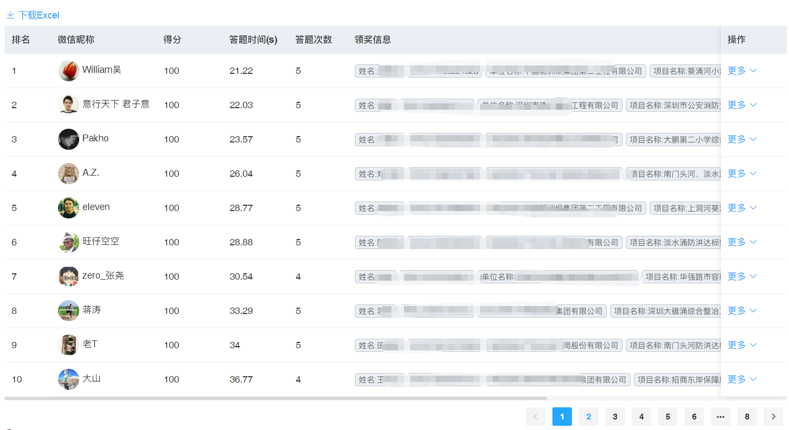Click eleven's profile avatar
This screenshot has width=789, height=430.
(x=68, y=208)
